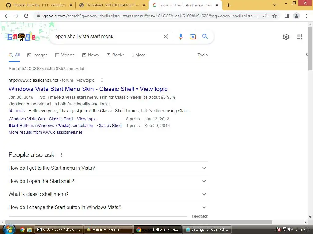Click the forward navigation arrow
This screenshot has width=313, height=234.
[x=17, y=16]
